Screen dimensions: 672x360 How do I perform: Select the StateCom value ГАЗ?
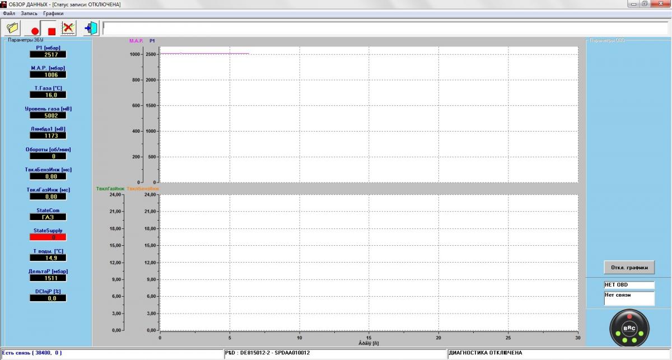coord(48,217)
